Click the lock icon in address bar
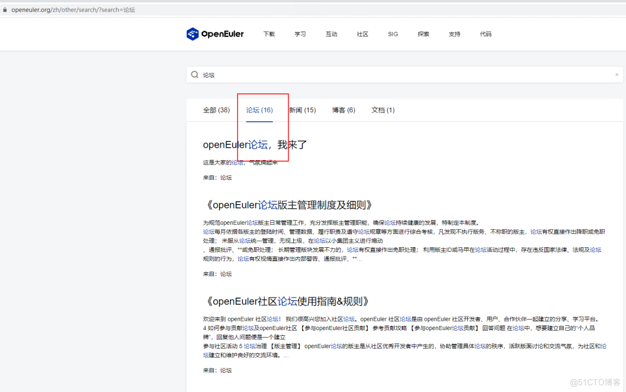 pos(6,9)
